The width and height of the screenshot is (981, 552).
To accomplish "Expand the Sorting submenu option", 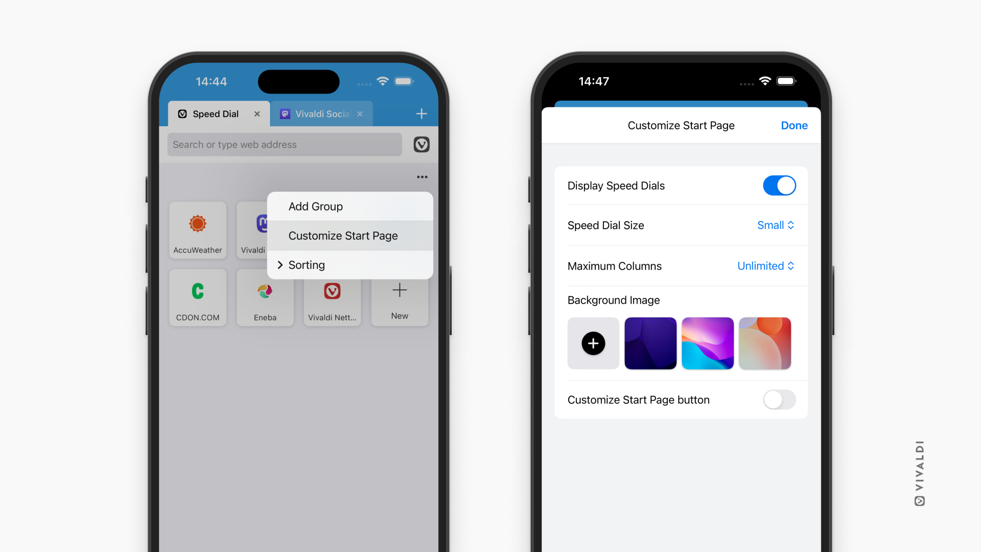I will 306,265.
